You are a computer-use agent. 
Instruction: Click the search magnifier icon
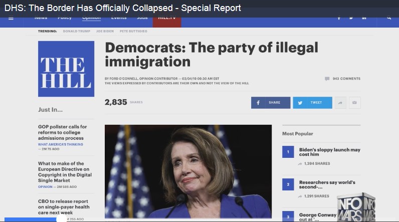[x=389, y=18]
